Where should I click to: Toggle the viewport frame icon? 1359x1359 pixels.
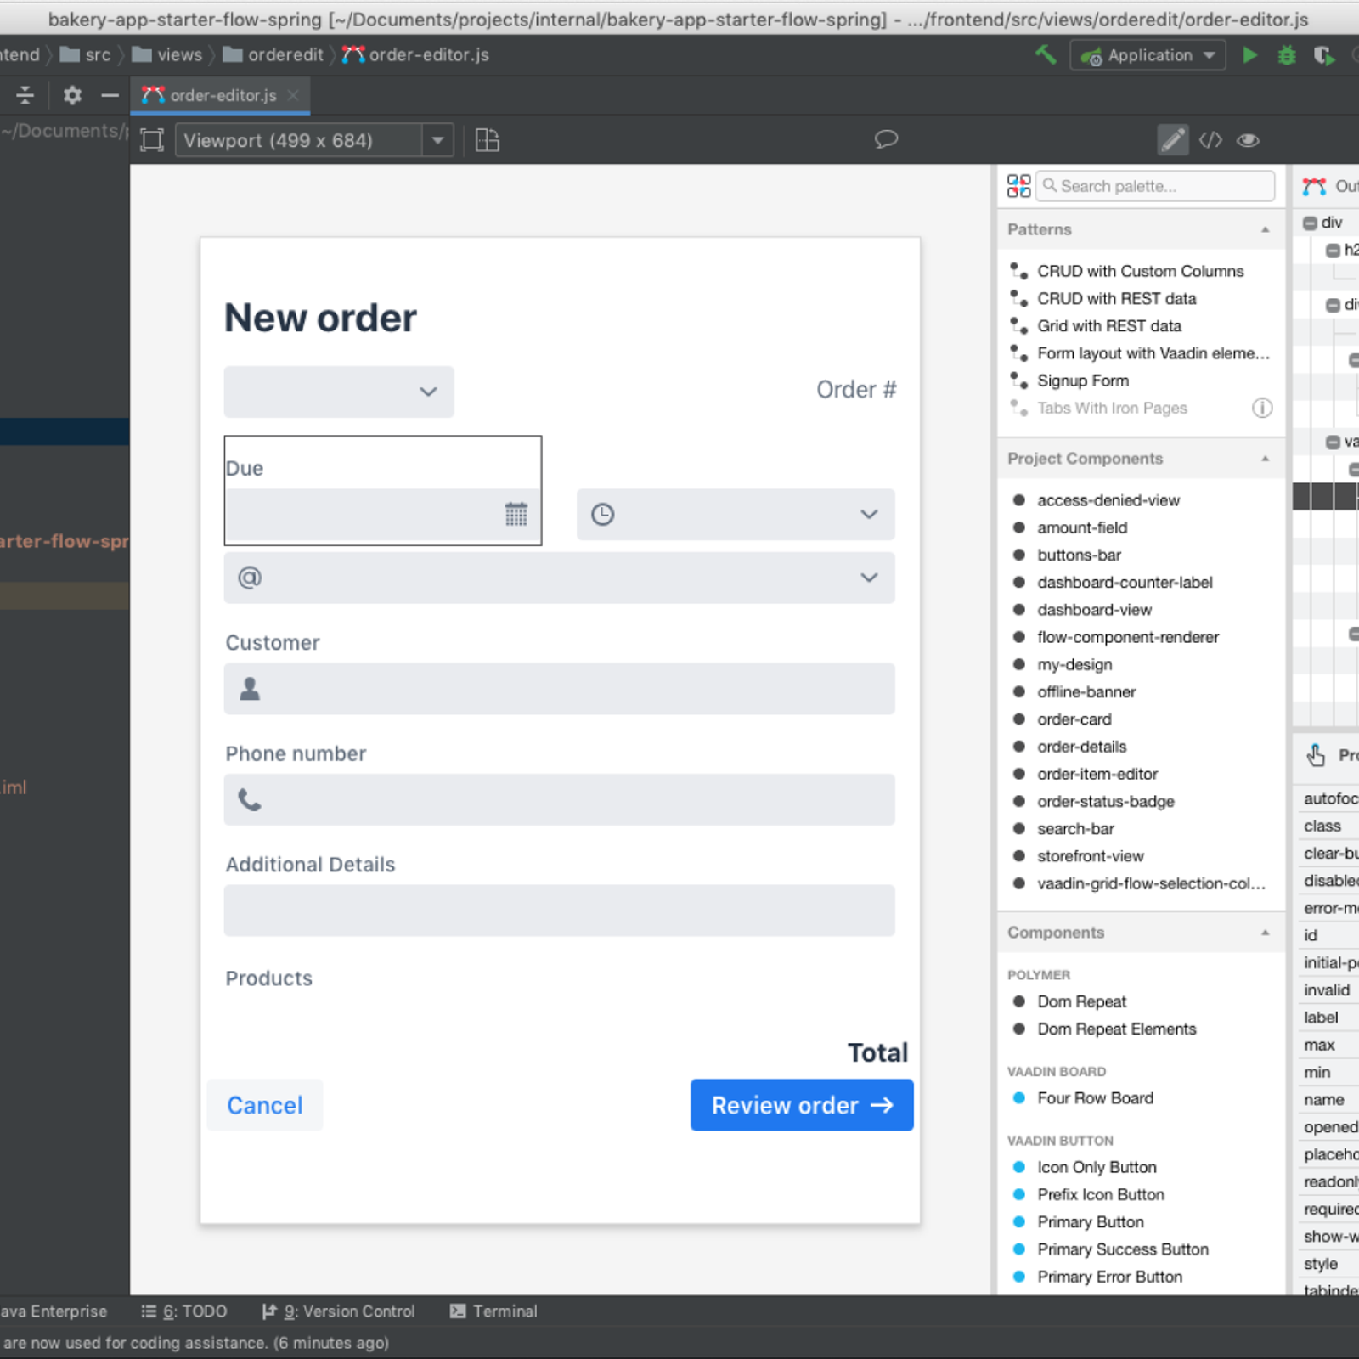(x=152, y=140)
